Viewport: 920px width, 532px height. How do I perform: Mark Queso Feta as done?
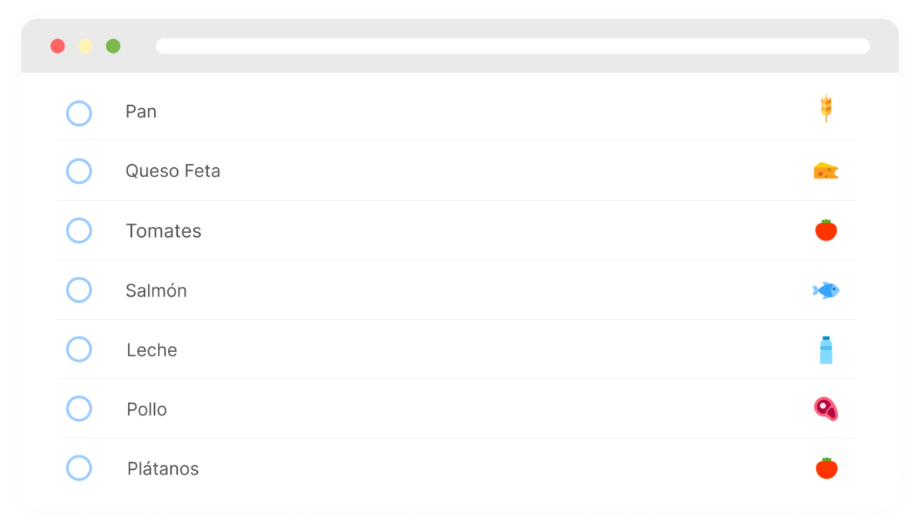[x=79, y=171]
